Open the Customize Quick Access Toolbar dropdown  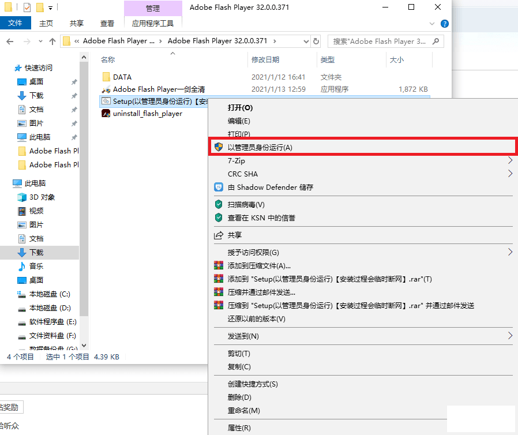(51, 7)
